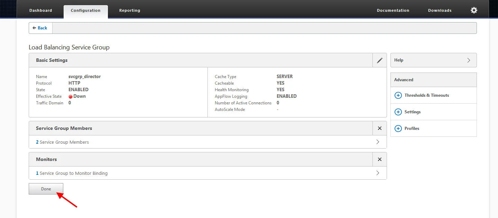
Task: Remove the Service Group Members section
Action: click(380, 128)
